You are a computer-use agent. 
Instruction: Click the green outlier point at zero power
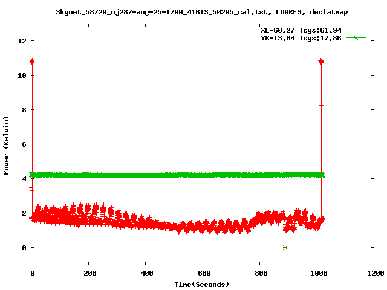(x=285, y=247)
